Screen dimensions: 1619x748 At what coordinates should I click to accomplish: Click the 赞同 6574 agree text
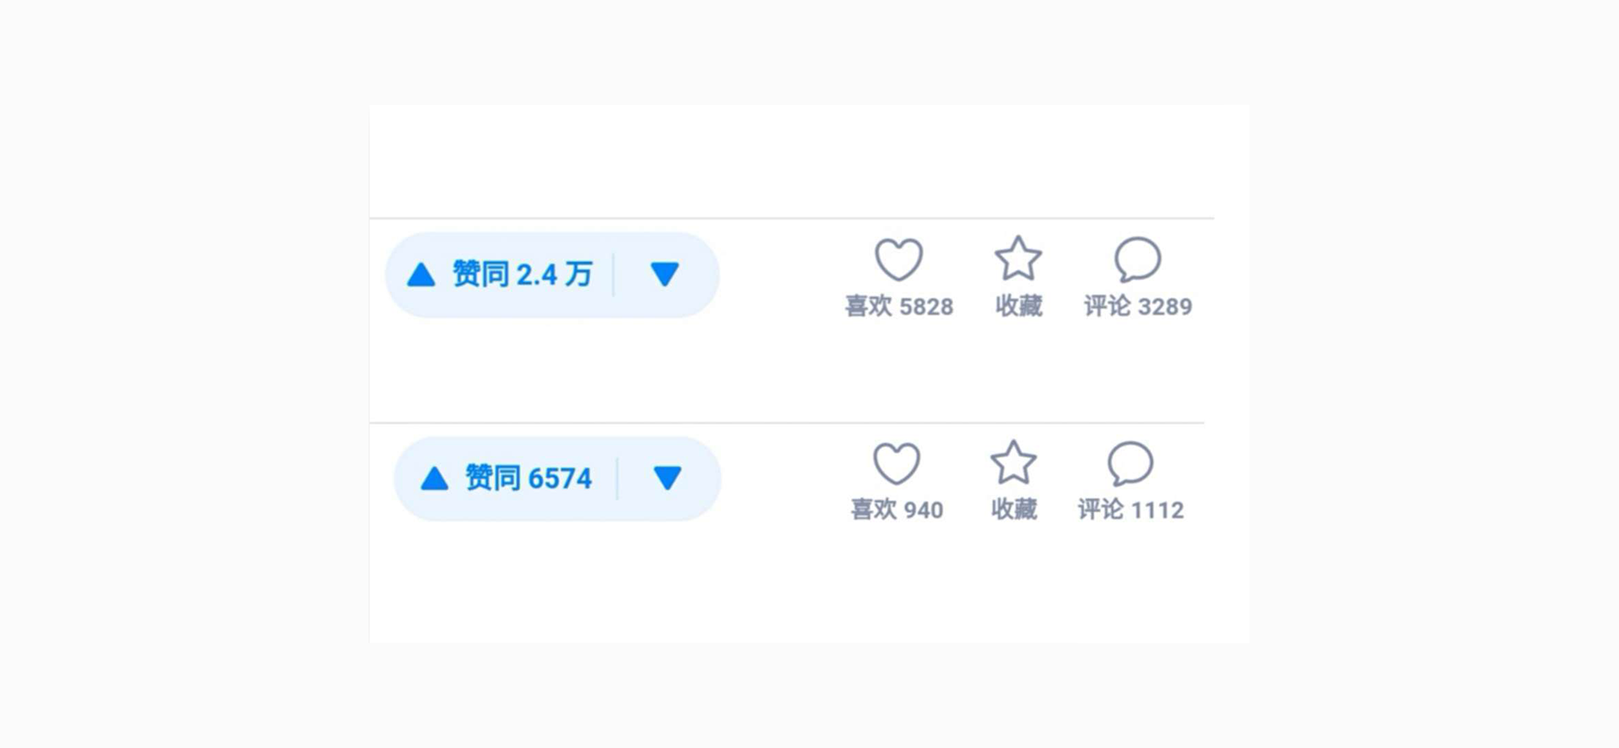pos(529,478)
